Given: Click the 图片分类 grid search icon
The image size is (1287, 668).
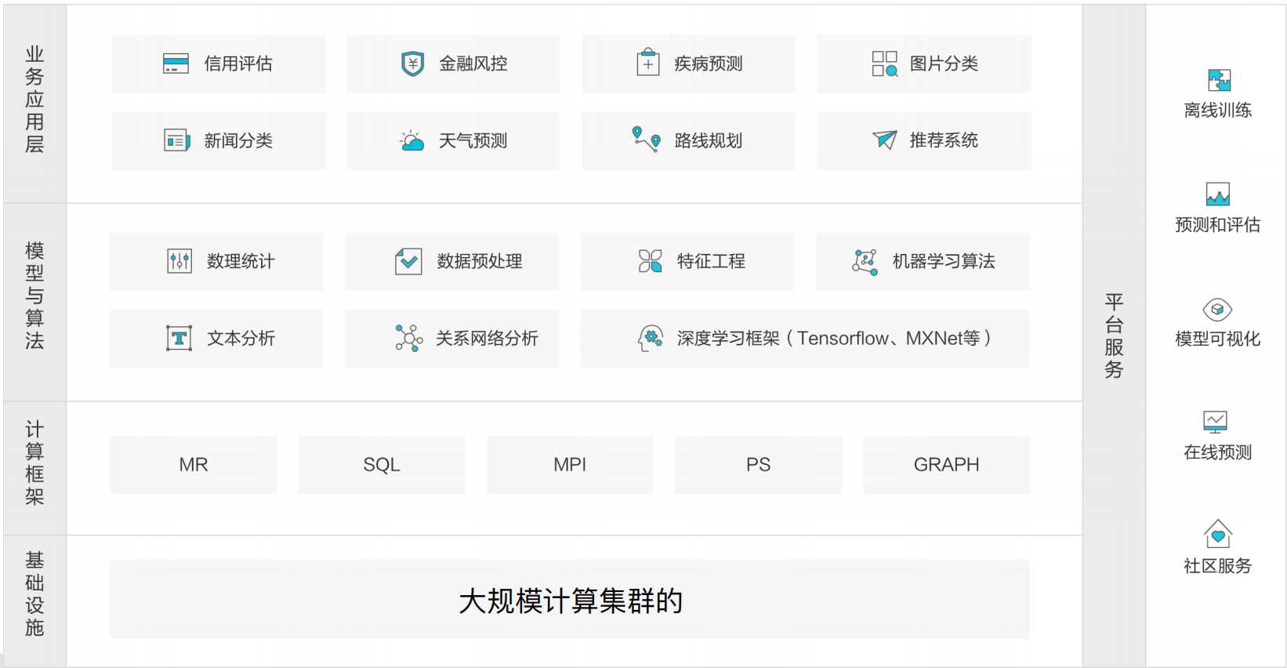Looking at the screenshot, I should pos(884,64).
